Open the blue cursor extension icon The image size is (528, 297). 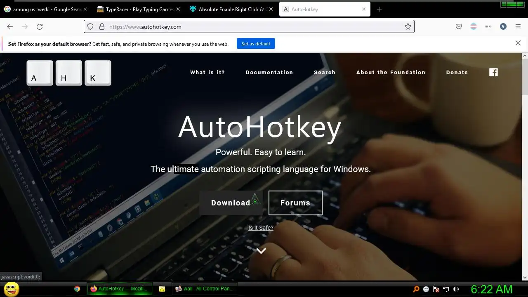[503, 26]
